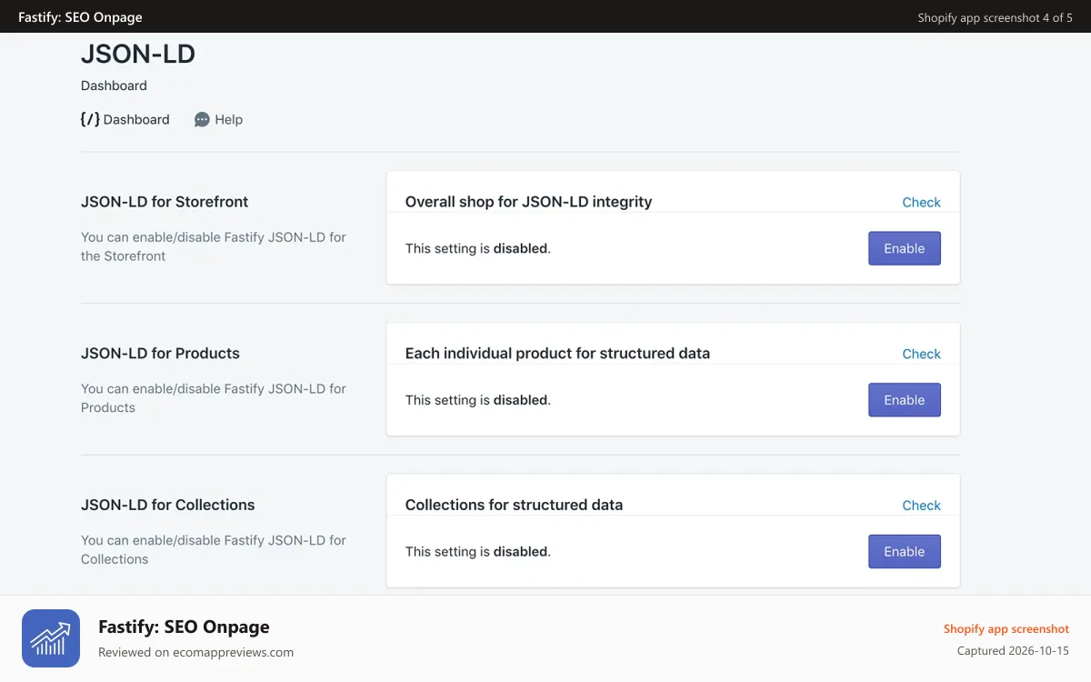The image size is (1091, 682).
Task: Click the Products enable/disable description text
Action: pos(214,398)
